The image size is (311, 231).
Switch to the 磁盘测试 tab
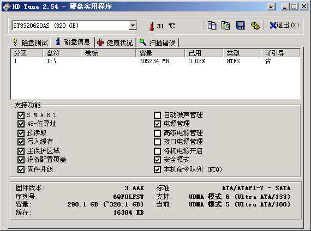[31, 42]
